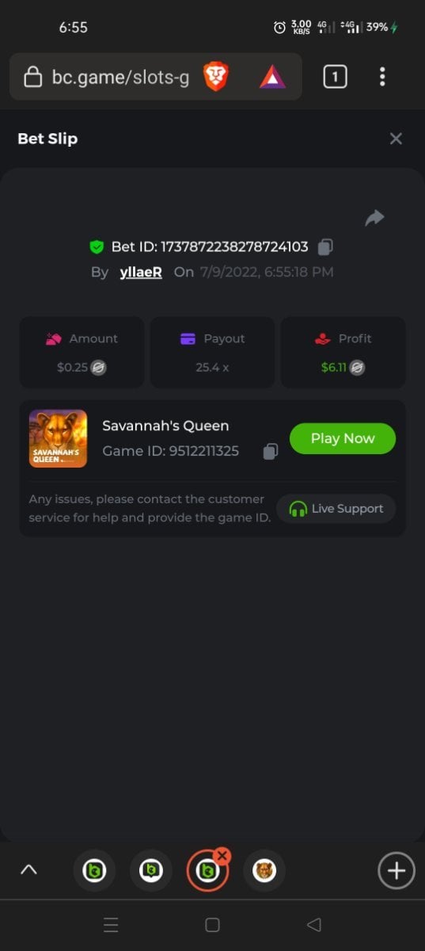
Task: Open Brave Shields lion icon
Action: [216, 77]
